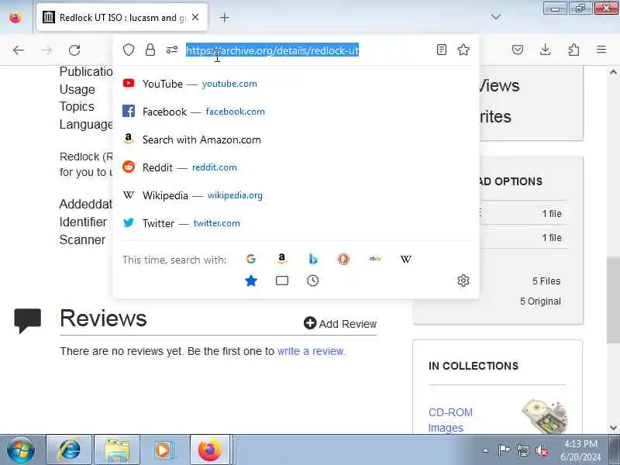Search in Bookmarks star shortcut
Viewport: 620px width, 465px height.
(x=251, y=281)
